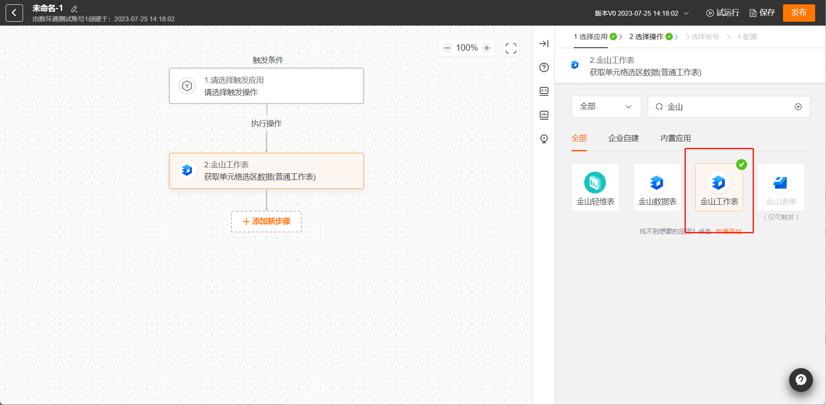Open the chart monitor sidebar icon
Image resolution: width=826 pixels, height=405 pixels.
click(544, 115)
